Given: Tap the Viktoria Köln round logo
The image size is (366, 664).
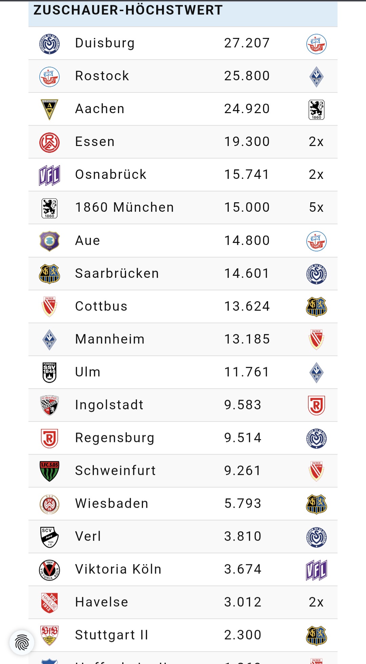Looking at the screenshot, I should coord(49,570).
